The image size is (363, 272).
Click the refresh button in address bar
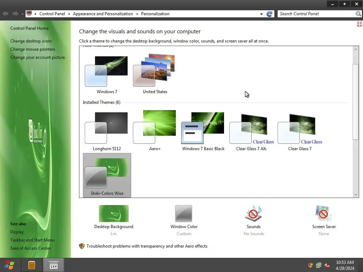[269, 14]
